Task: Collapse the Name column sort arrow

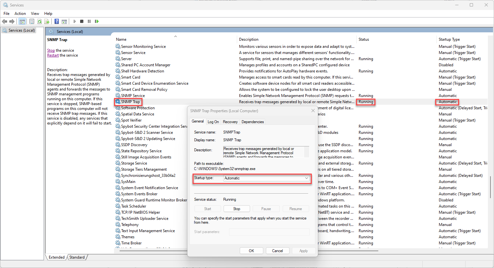Action: pos(175,37)
